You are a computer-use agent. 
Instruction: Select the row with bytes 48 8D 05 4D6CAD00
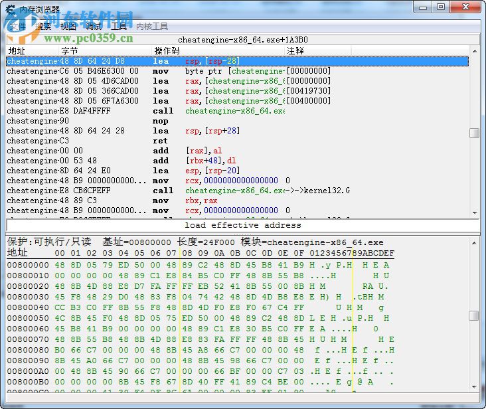click(x=237, y=81)
